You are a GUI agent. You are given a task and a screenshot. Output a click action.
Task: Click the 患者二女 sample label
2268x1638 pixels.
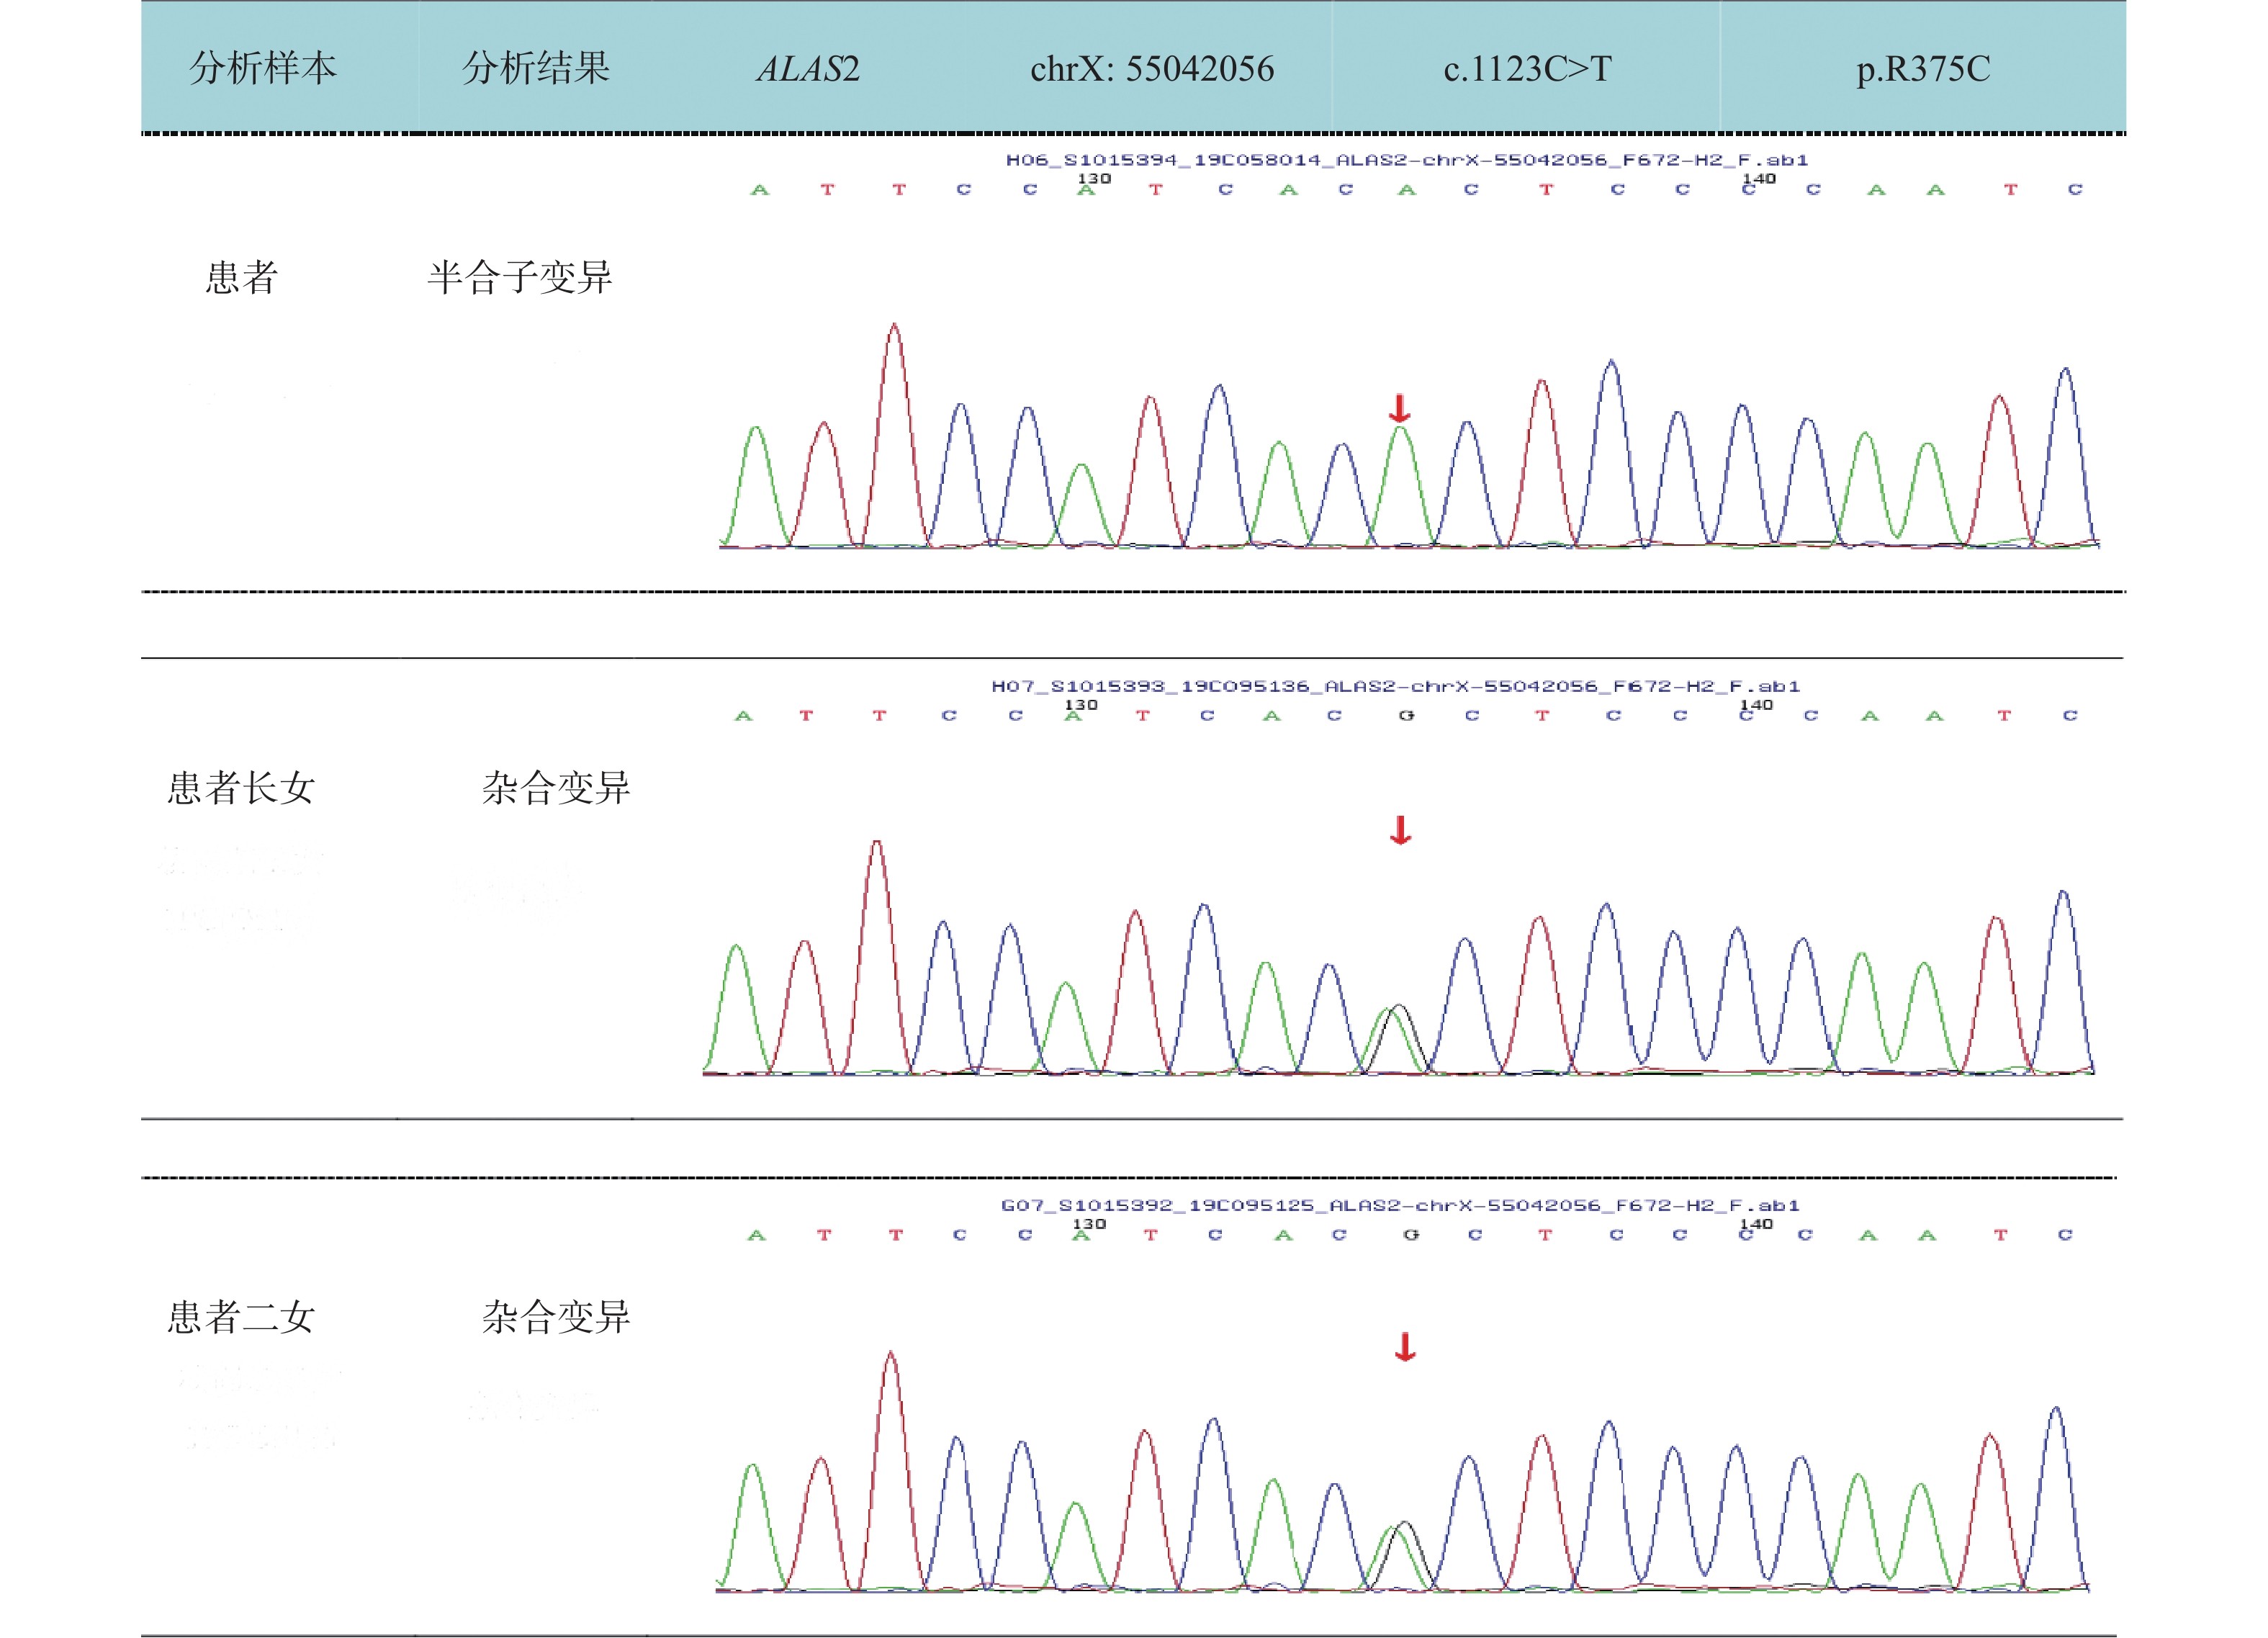(x=241, y=1317)
